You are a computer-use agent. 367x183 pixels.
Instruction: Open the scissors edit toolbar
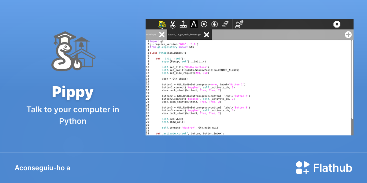click(173, 24)
